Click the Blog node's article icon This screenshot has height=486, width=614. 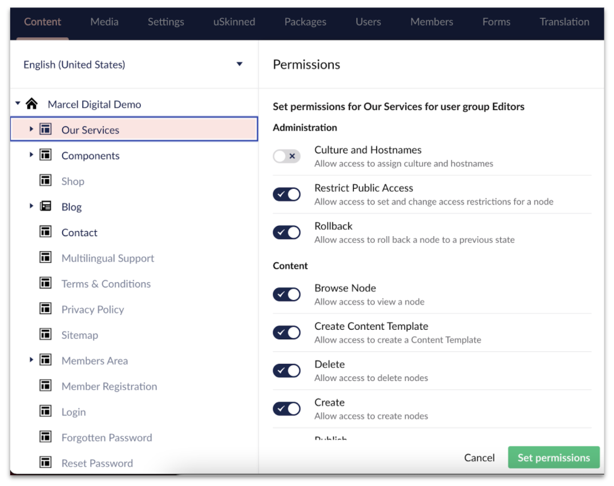coord(46,206)
